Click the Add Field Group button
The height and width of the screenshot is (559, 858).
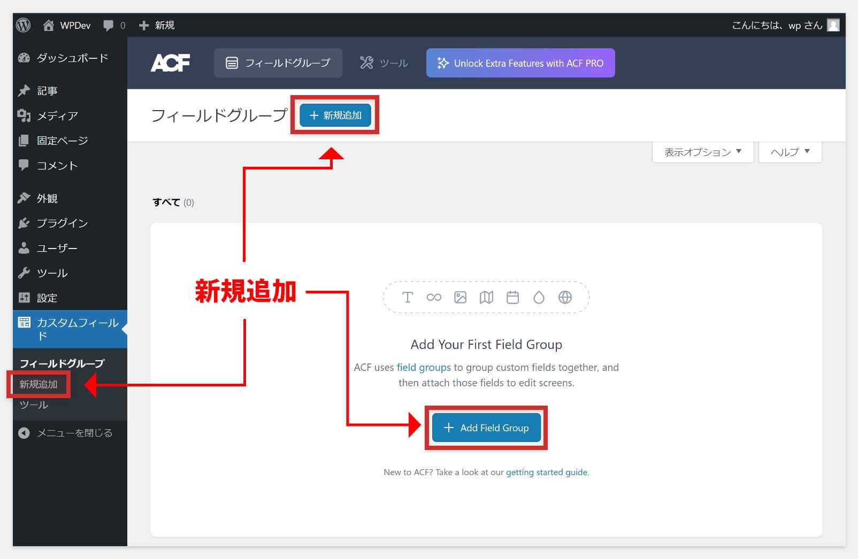486,428
